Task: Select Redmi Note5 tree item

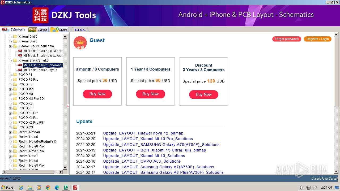Action: (28, 137)
